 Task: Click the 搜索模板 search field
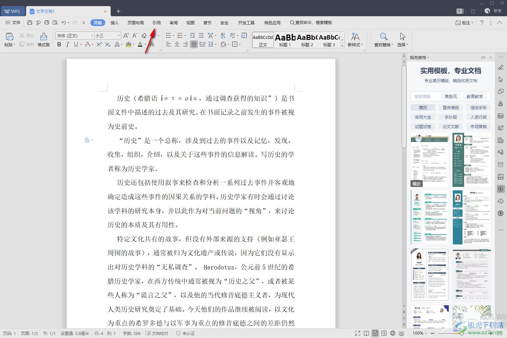(x=425, y=96)
